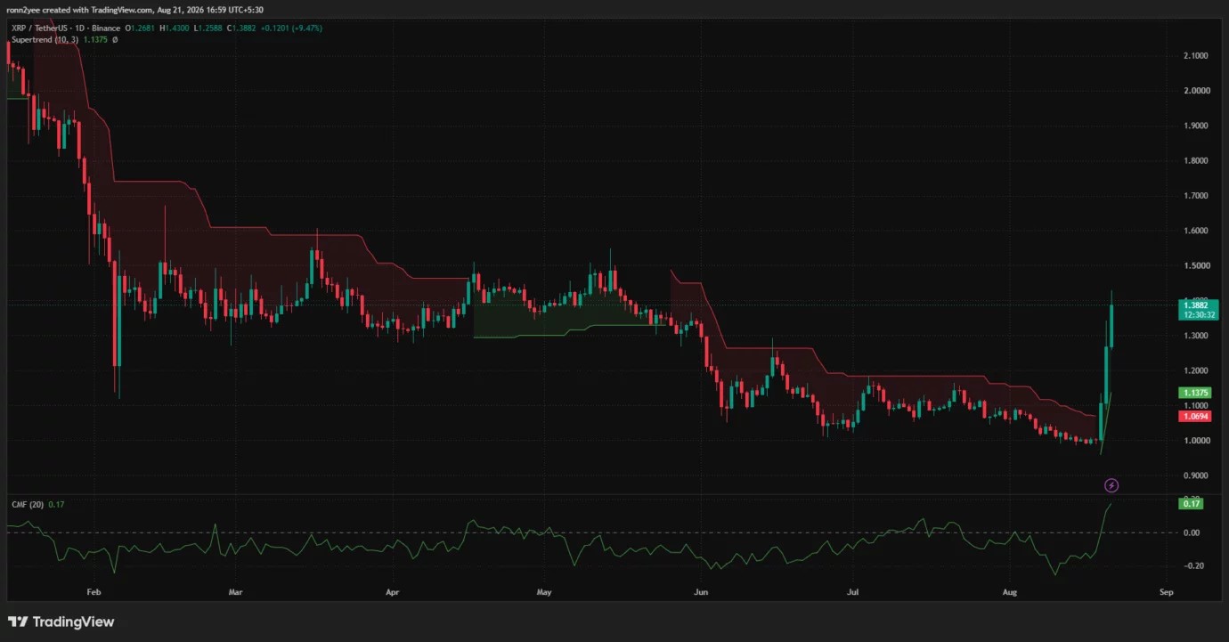This screenshot has height=642, width=1229.
Task: Click the 1.9000 price axis label
Action: tap(1196, 126)
